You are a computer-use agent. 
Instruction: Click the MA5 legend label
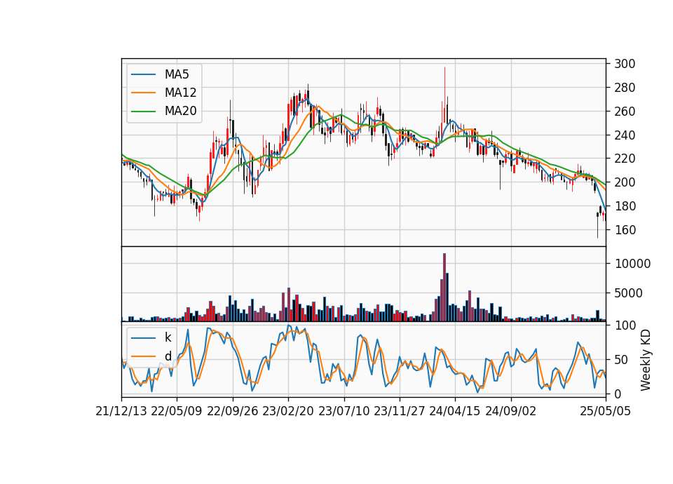(177, 74)
